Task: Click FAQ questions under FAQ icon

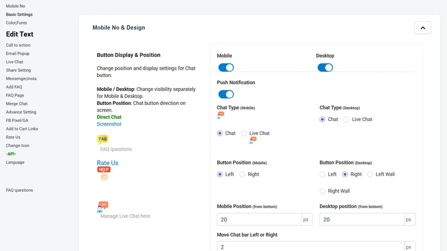Action: point(116,149)
